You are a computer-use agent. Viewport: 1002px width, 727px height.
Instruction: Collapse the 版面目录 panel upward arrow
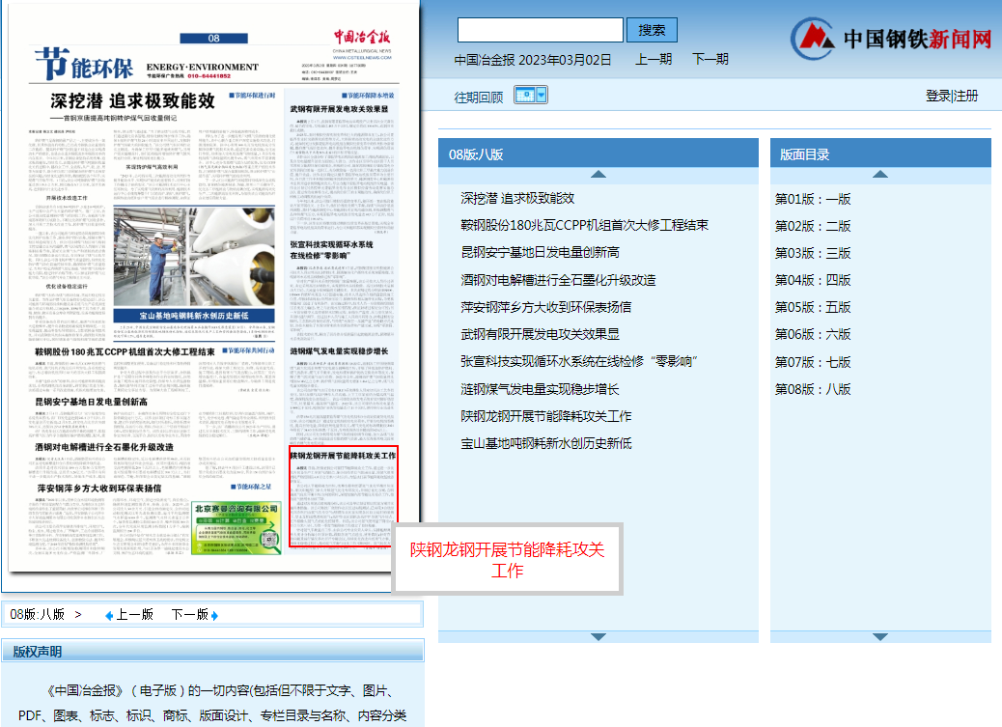[x=878, y=174]
